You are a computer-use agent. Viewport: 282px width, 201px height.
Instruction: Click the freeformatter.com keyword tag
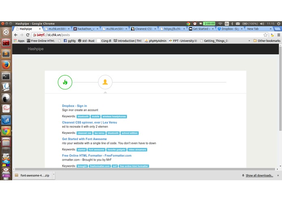(x=100, y=166)
